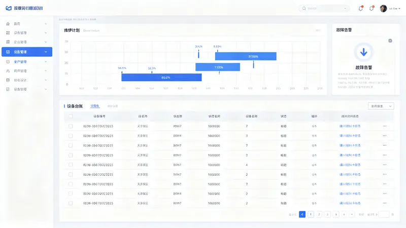The height and width of the screenshot is (228, 406).
Task: Toggle the select-all checkbox in the table header
Action: 71,117
